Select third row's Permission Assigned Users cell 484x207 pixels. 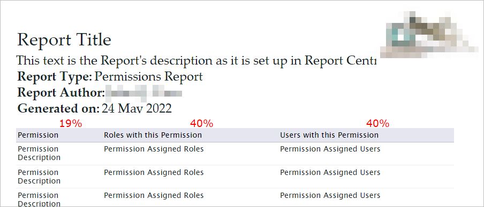[x=330, y=196]
